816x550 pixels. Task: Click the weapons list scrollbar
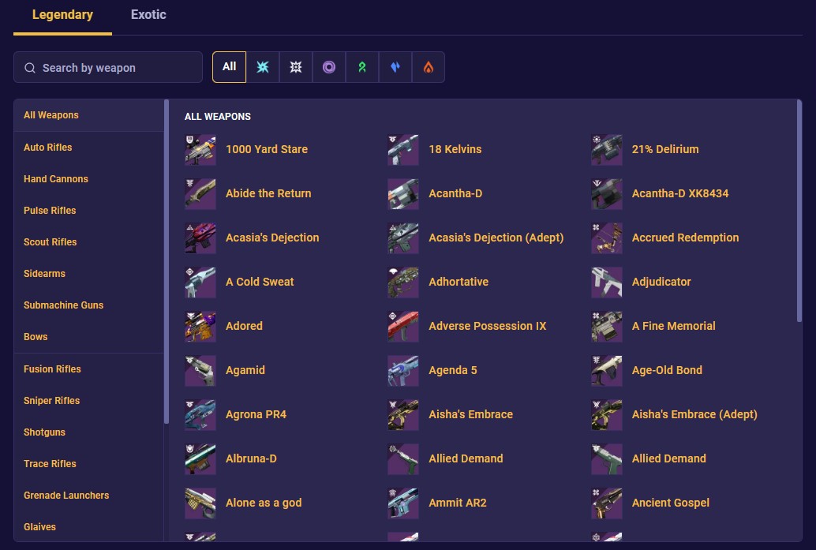(799, 211)
